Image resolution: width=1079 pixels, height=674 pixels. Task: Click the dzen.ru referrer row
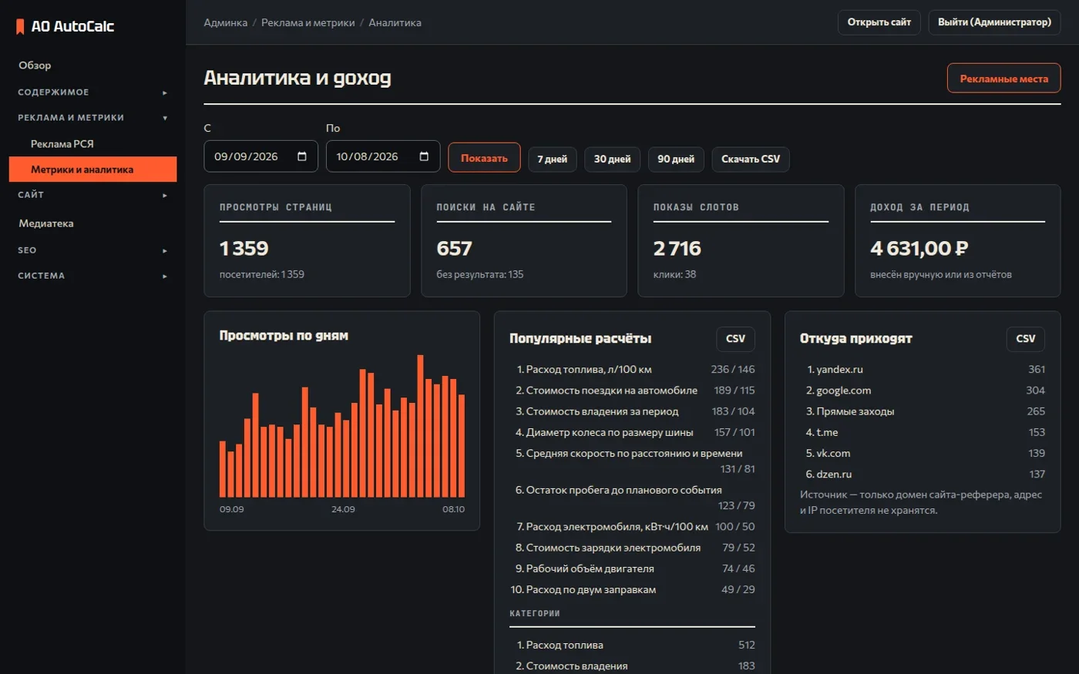pos(923,474)
